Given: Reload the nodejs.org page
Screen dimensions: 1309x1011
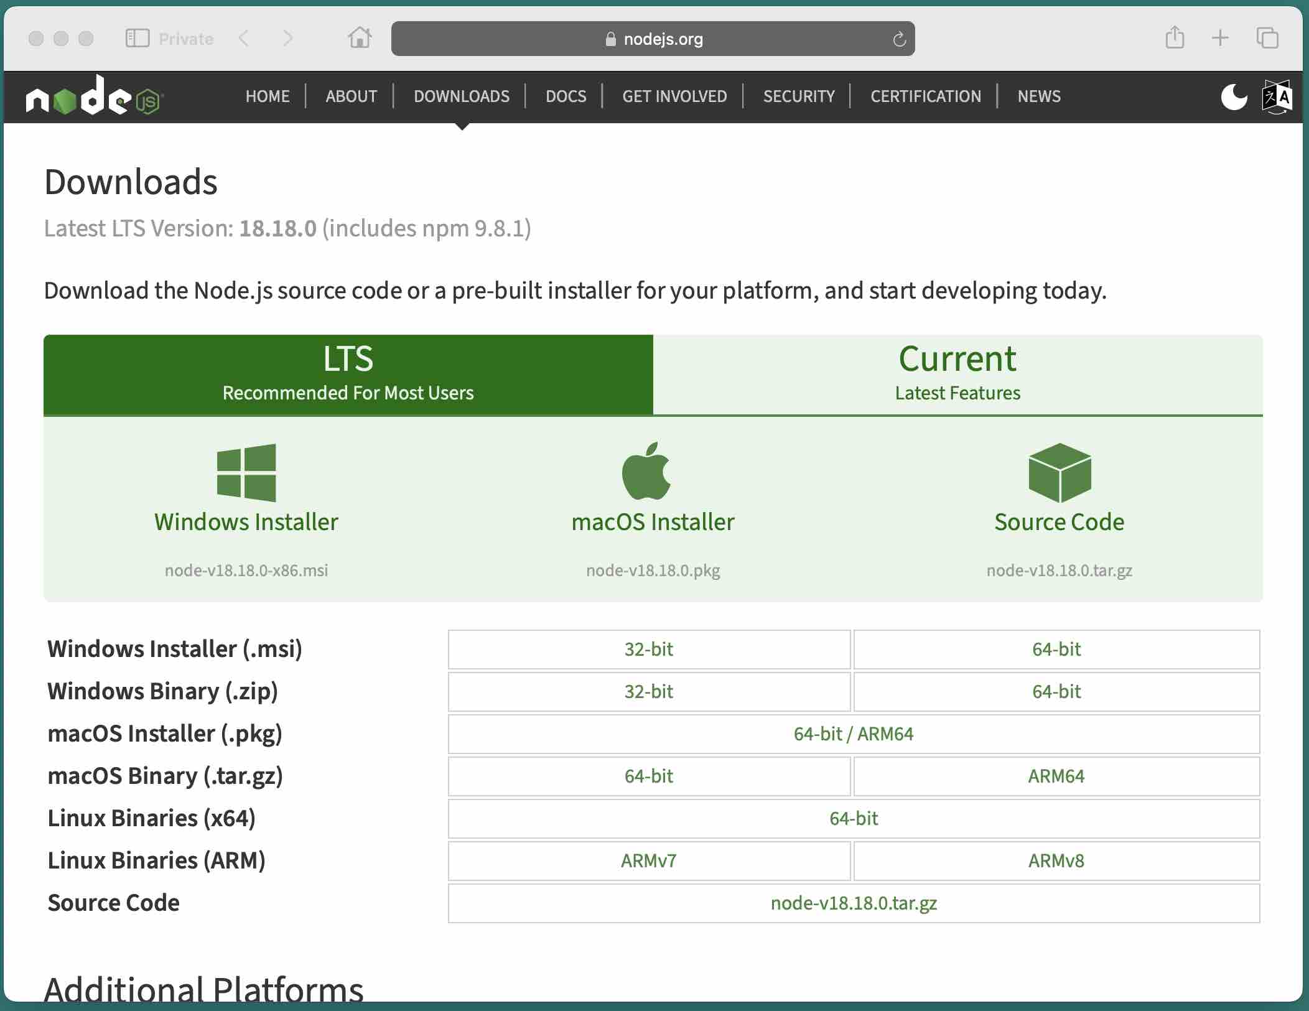Looking at the screenshot, I should click(899, 39).
